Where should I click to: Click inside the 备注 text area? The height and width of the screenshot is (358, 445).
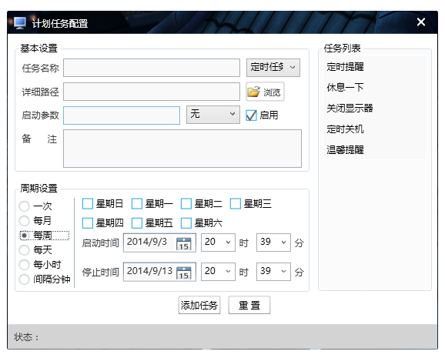coord(182,149)
